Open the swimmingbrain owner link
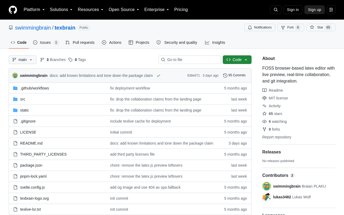This screenshot has height=215, width=344. [33, 28]
